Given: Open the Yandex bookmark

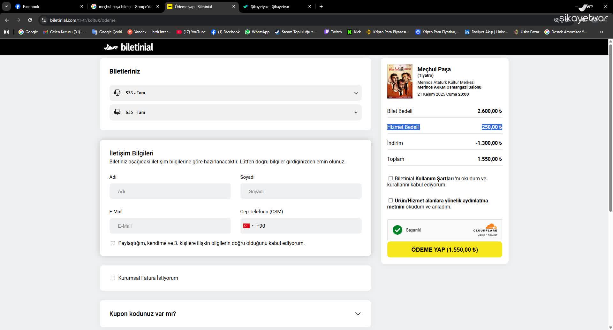Looking at the screenshot, I should [149, 32].
